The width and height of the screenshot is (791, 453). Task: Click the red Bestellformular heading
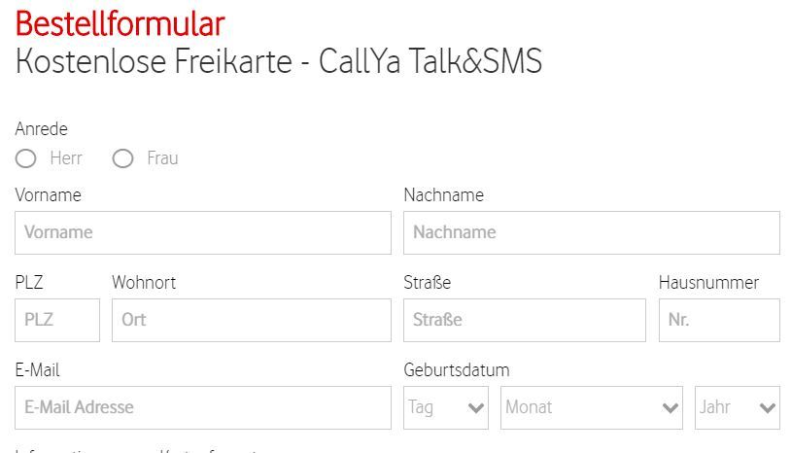coord(120,23)
